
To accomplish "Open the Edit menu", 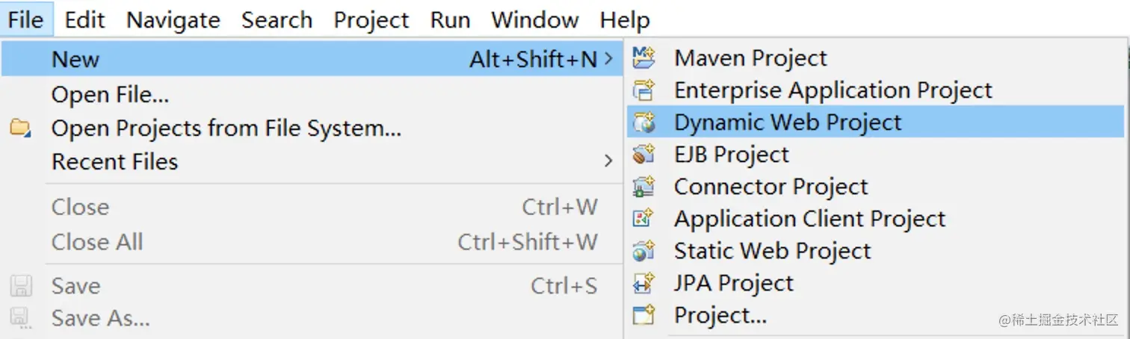I will [x=84, y=19].
